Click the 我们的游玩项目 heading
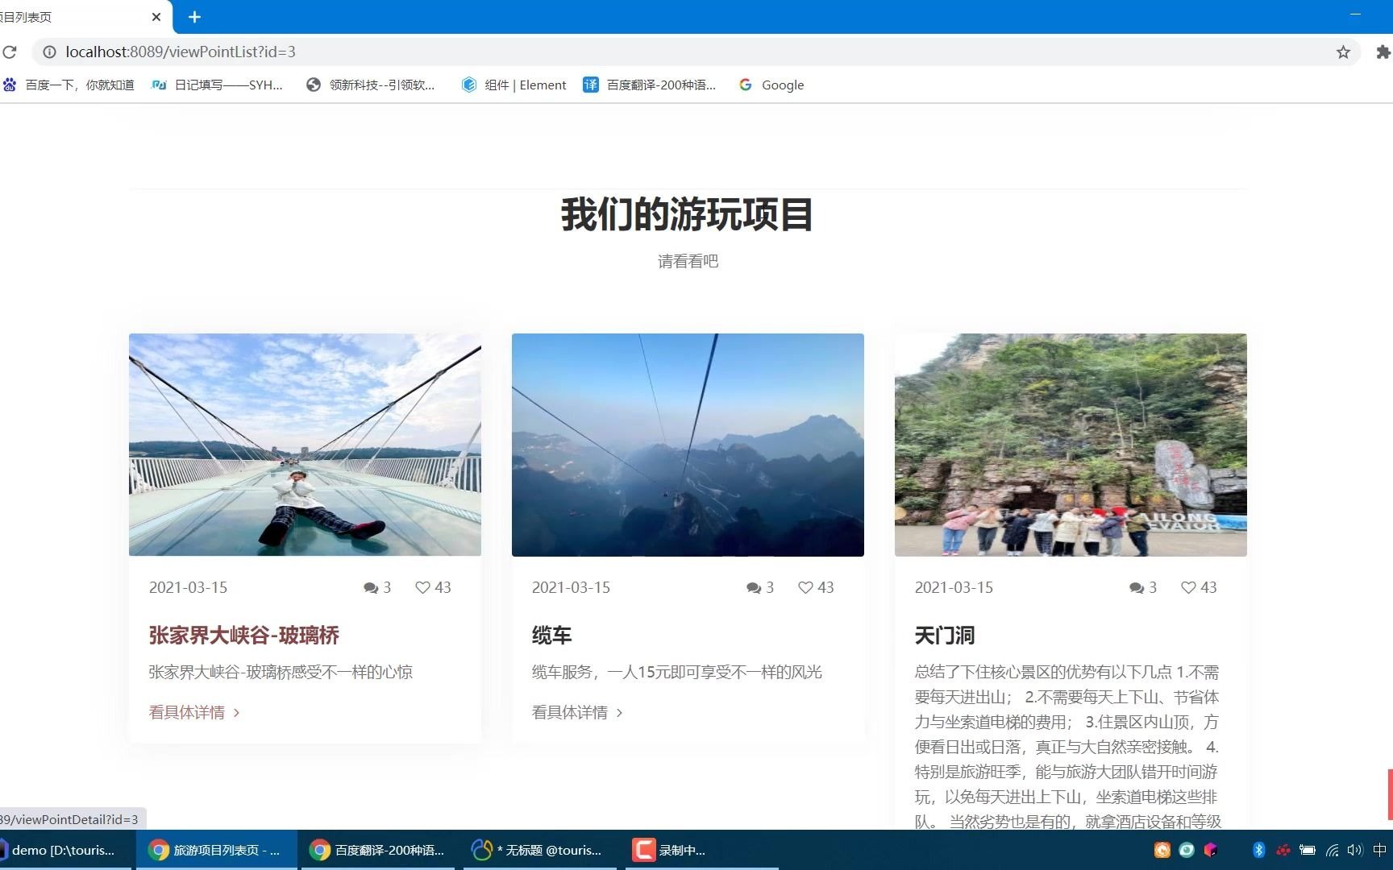Screen dimensions: 1393x870 pyautogui.click(x=688, y=215)
